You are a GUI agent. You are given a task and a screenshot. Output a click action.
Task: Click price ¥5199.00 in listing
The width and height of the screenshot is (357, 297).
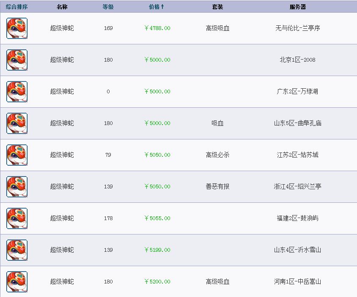pyautogui.click(x=157, y=250)
